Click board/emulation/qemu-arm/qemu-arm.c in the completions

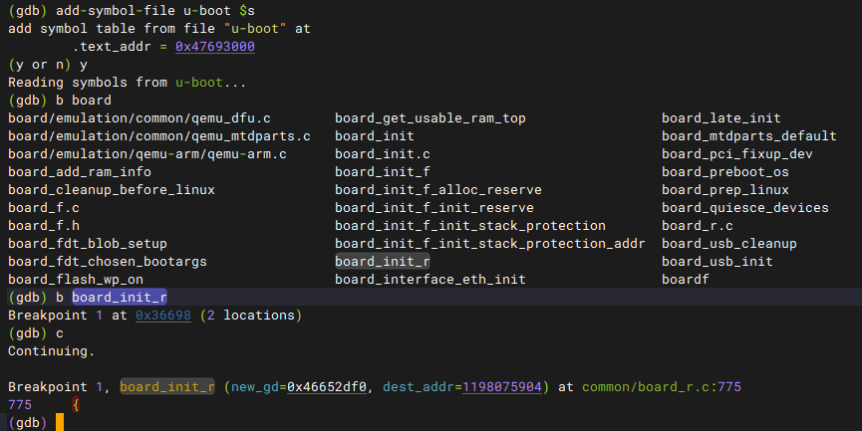(147, 154)
